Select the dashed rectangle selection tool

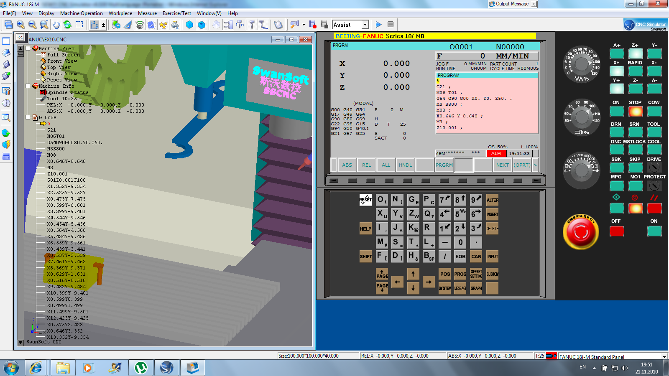point(79,25)
